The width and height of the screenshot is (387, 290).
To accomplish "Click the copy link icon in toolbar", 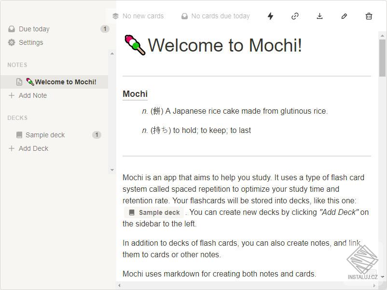I will (x=295, y=16).
